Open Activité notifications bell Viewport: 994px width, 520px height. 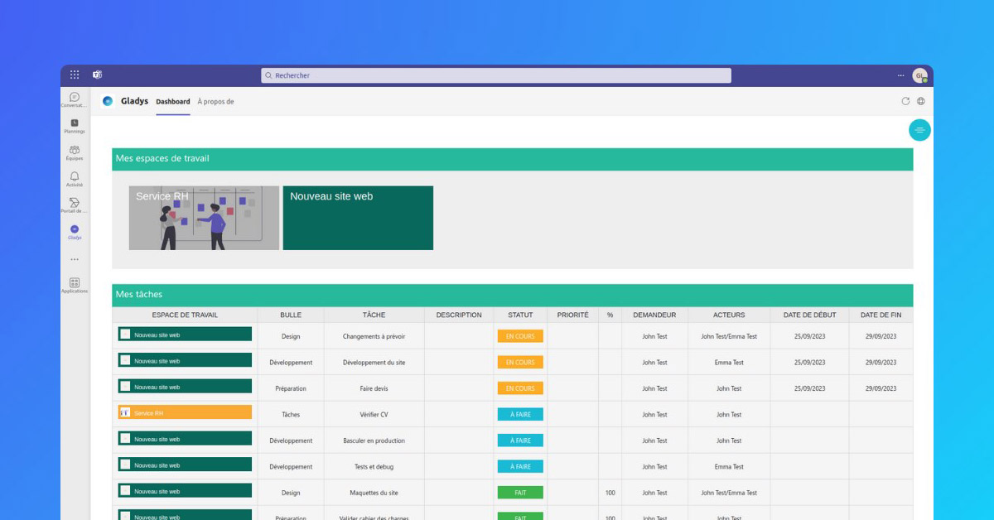point(75,179)
